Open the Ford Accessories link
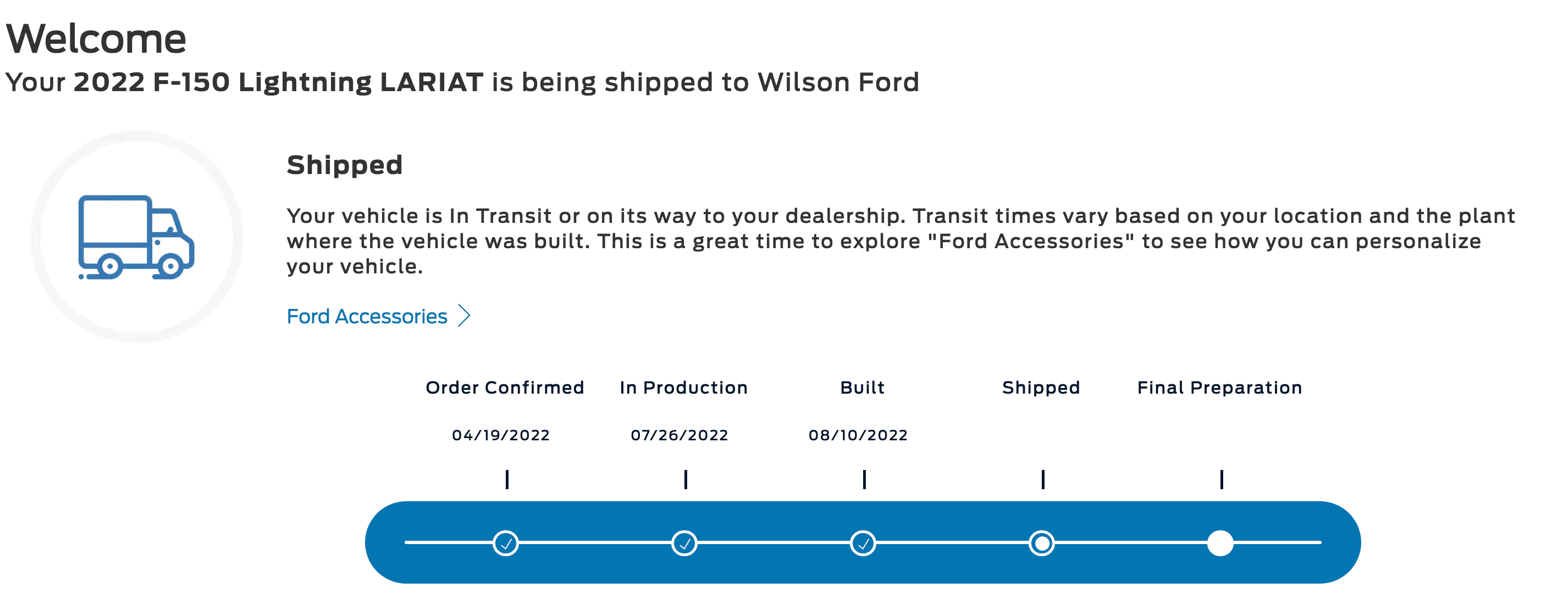Image resolution: width=1558 pixels, height=616 pixels. [367, 316]
